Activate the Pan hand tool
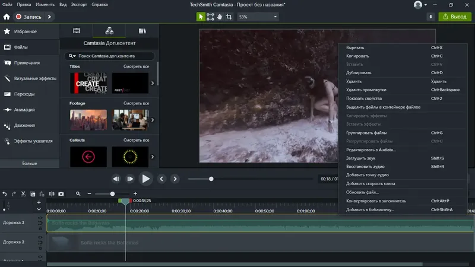 click(220, 17)
